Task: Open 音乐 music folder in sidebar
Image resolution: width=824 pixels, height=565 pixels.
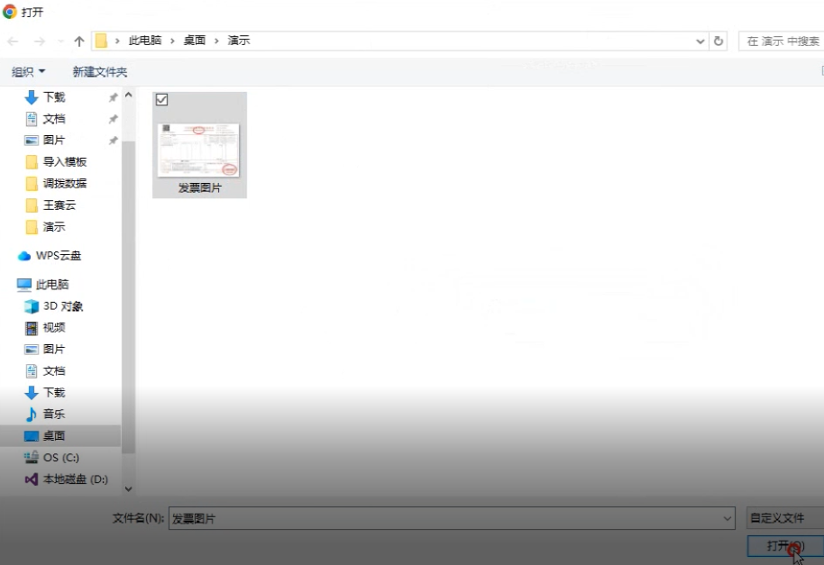Action: (x=32, y=415)
